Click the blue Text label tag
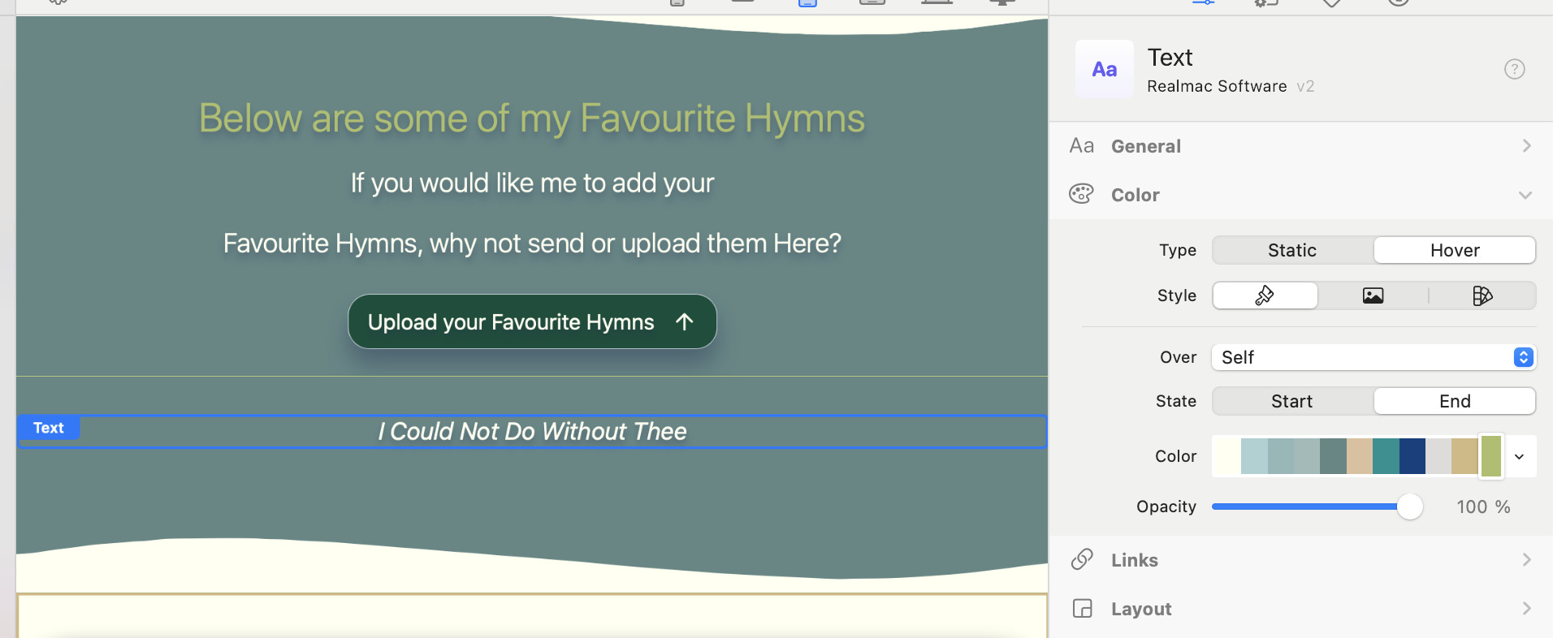Image resolution: width=1553 pixels, height=638 pixels. pyautogui.click(x=49, y=428)
